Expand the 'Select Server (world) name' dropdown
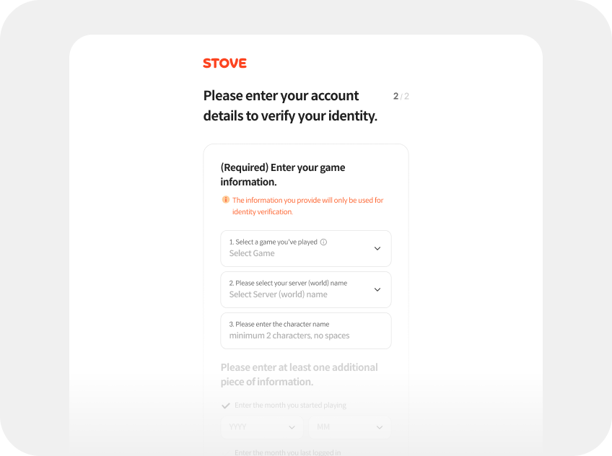The width and height of the screenshot is (612, 456). [x=278, y=295]
